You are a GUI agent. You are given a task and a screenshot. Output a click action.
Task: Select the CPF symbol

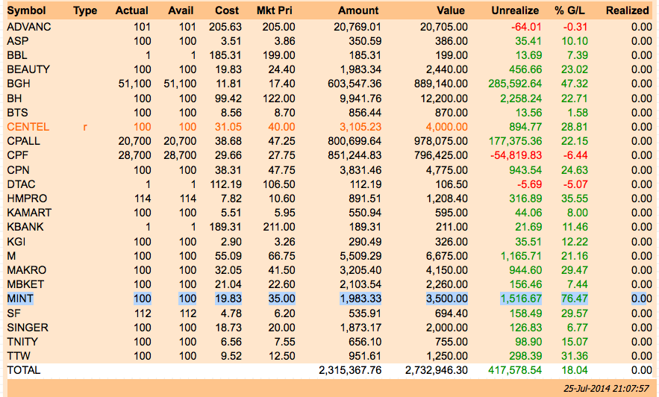click(x=18, y=155)
